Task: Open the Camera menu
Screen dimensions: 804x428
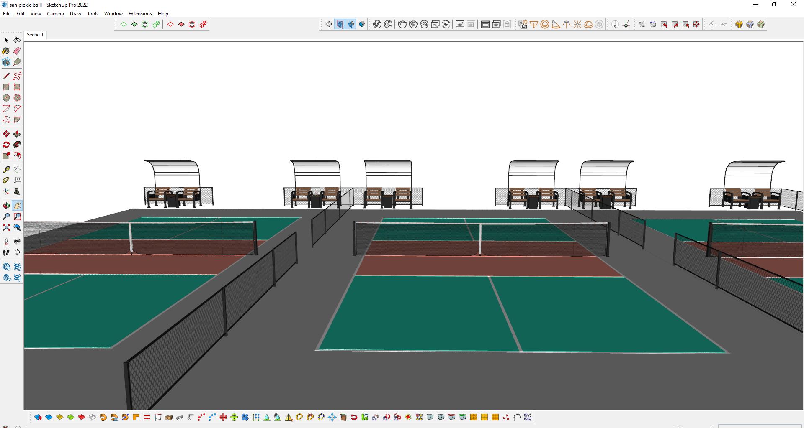Action: click(55, 14)
